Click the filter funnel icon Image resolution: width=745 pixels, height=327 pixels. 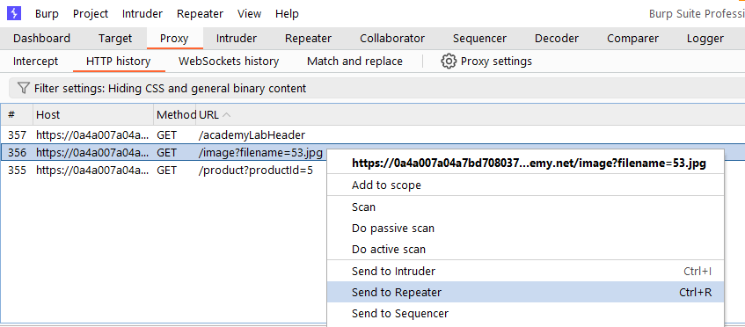click(23, 88)
